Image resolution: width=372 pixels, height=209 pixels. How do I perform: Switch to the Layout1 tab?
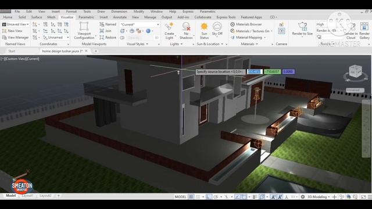click(x=27, y=196)
